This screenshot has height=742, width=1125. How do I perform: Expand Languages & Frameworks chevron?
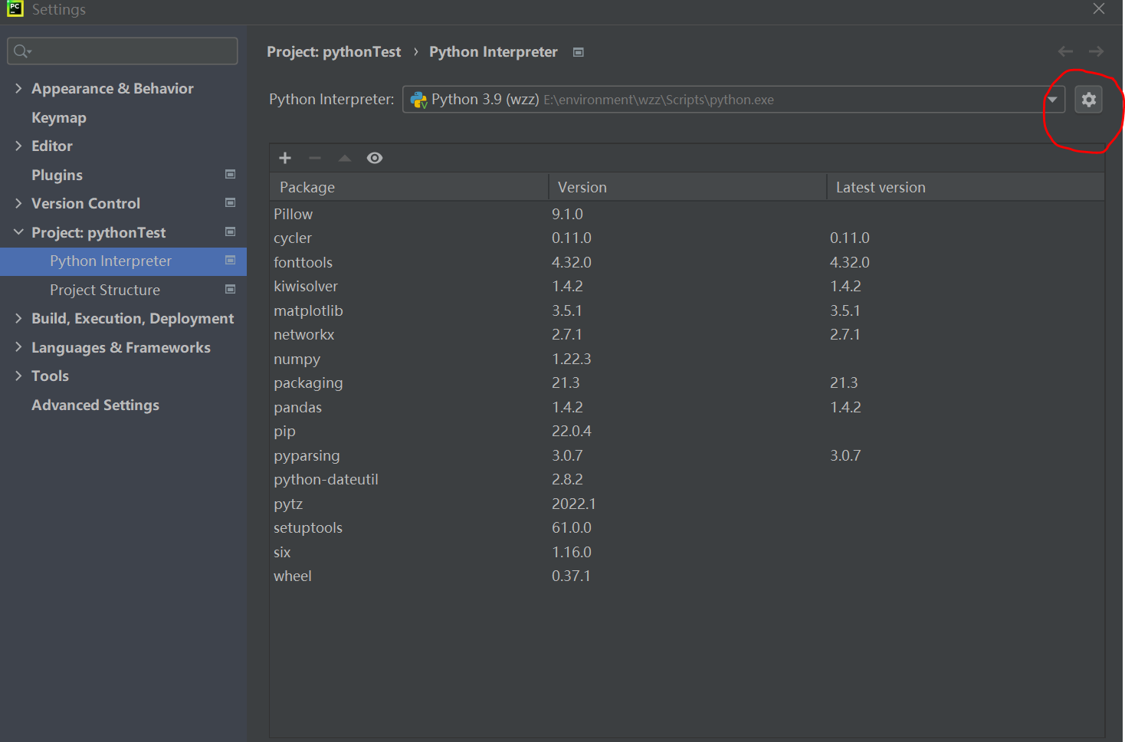tap(18, 347)
